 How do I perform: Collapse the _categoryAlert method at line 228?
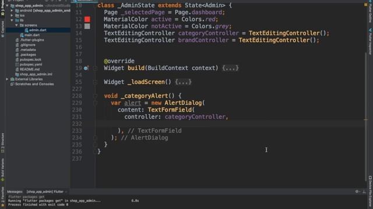pos(95,96)
